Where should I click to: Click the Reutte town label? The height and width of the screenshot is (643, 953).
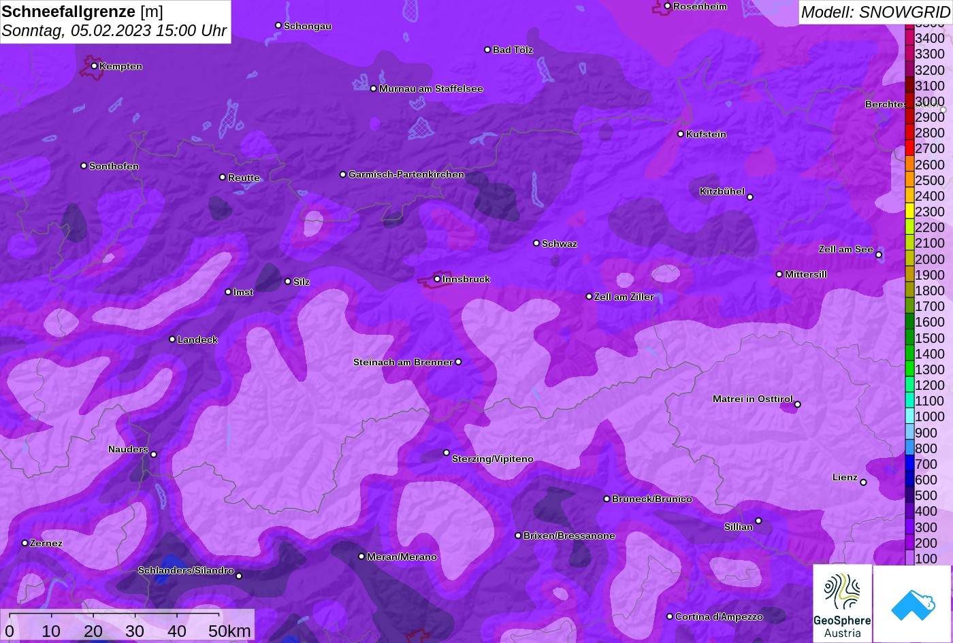click(244, 178)
